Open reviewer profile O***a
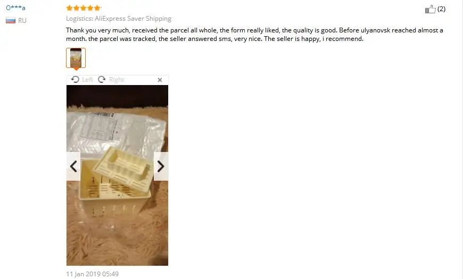Image resolution: width=463 pixels, height=279 pixels. point(15,8)
